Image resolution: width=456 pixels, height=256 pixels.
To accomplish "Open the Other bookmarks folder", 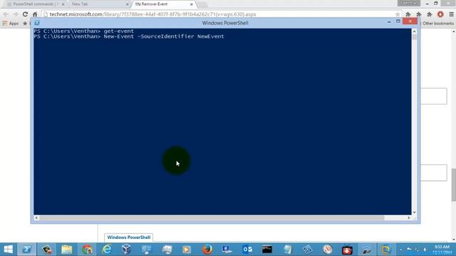I will coord(437,23).
